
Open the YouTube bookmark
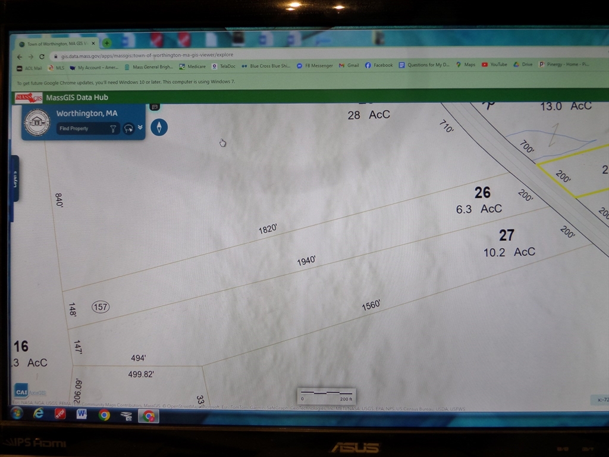point(495,65)
